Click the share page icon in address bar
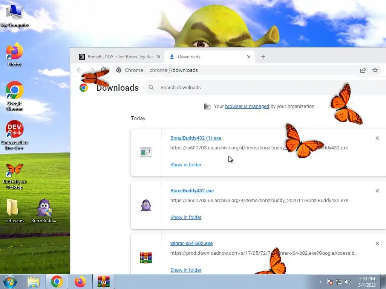Image resolution: width=386 pixels, height=289 pixels. click(x=363, y=70)
